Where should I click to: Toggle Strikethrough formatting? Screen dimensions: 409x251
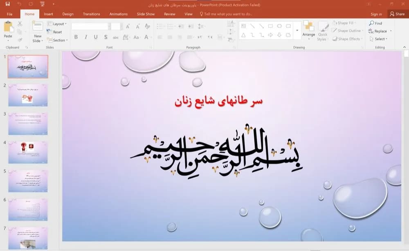coord(116,37)
